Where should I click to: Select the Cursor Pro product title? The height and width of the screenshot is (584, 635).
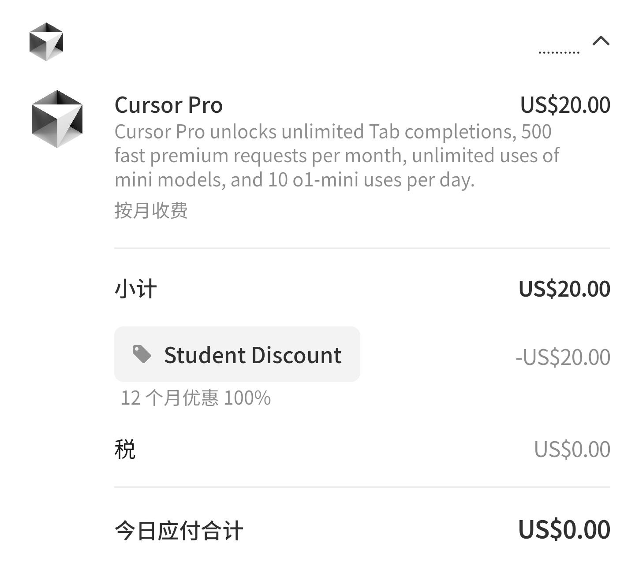168,105
